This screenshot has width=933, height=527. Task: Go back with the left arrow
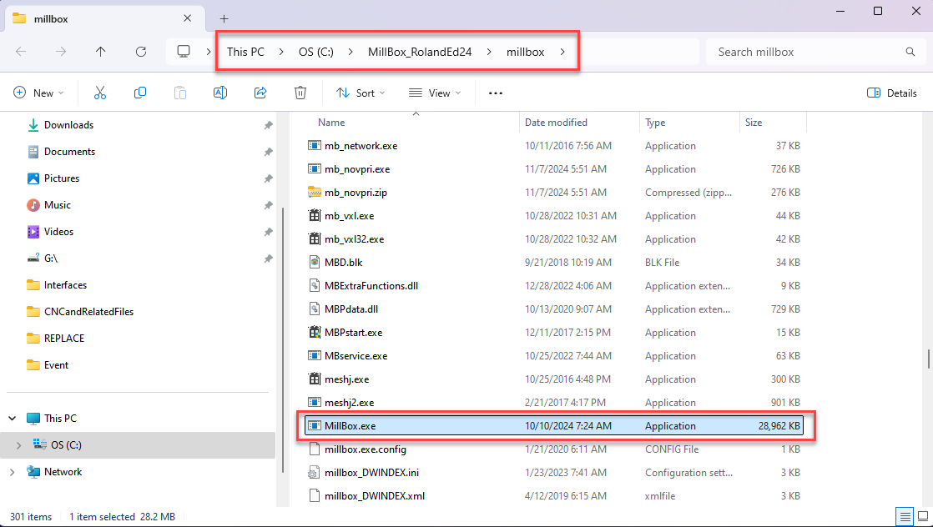[x=21, y=52]
